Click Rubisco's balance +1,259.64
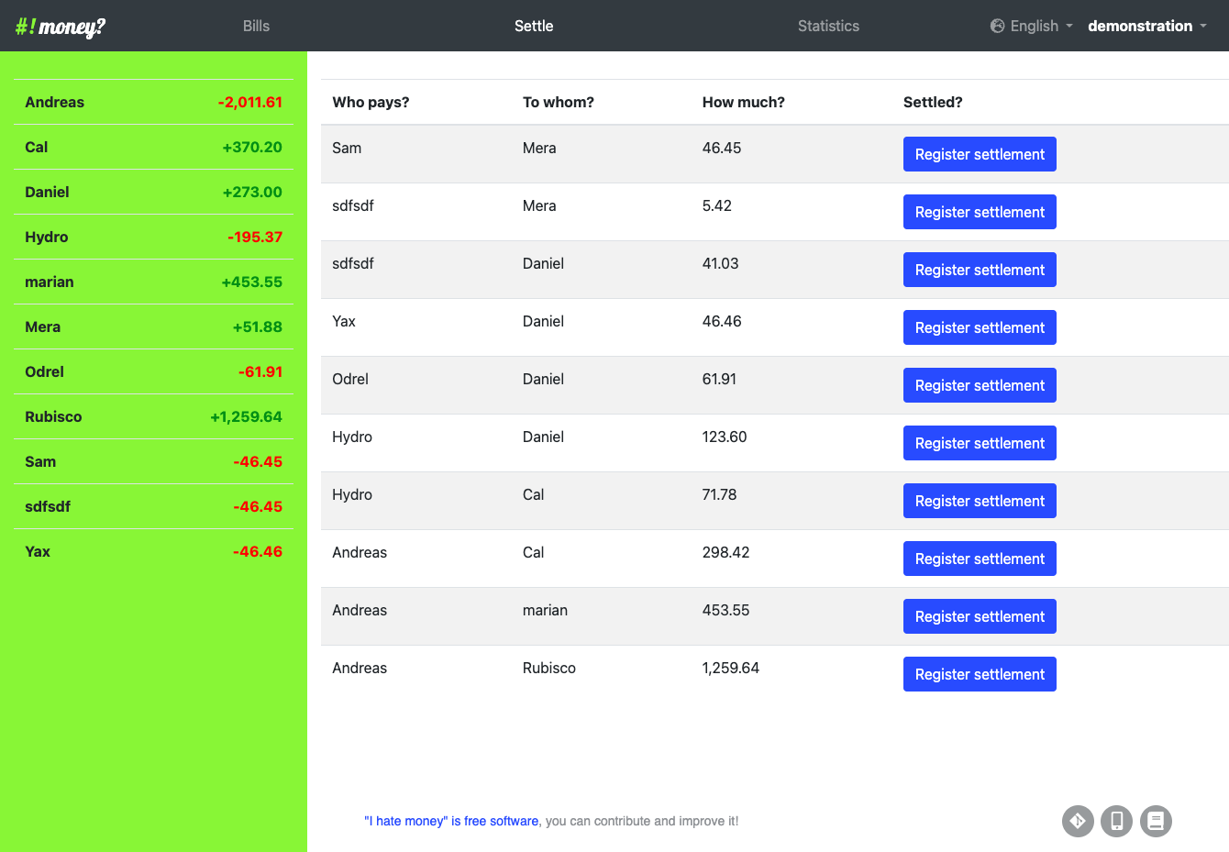Viewport: 1229px width, 852px height. (246, 416)
